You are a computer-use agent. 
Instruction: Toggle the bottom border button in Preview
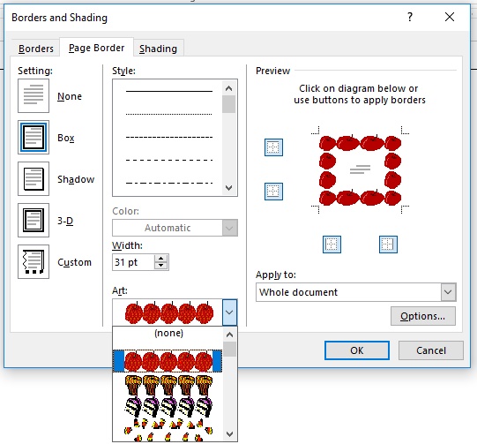(x=273, y=192)
